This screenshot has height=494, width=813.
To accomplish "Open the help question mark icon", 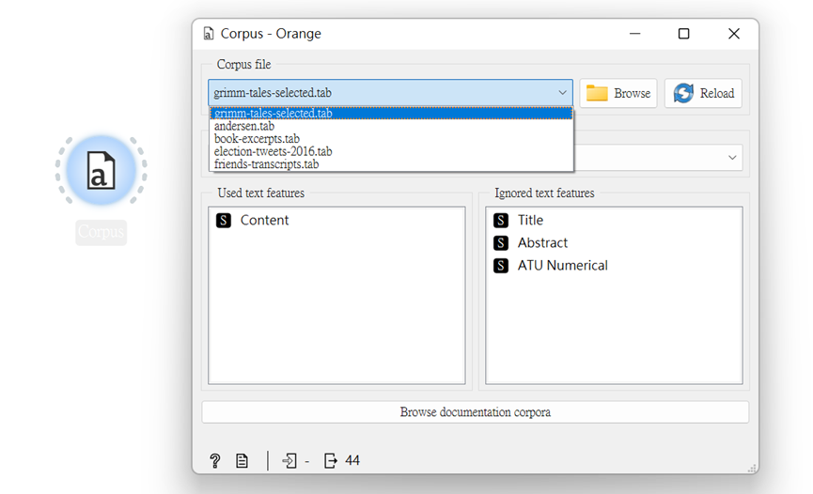I will [214, 460].
